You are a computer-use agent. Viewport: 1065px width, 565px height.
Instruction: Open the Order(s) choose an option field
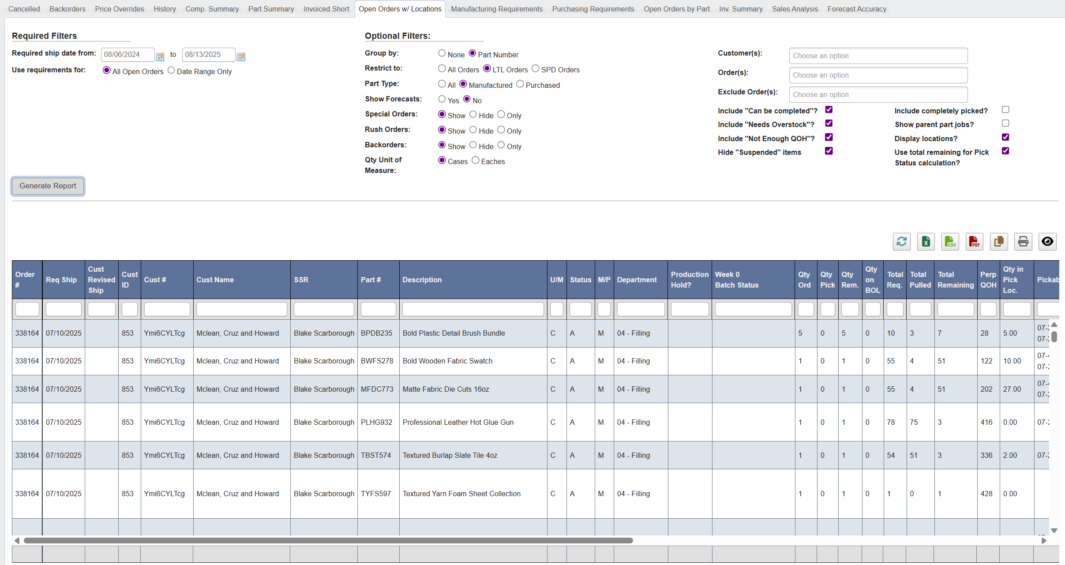point(878,75)
